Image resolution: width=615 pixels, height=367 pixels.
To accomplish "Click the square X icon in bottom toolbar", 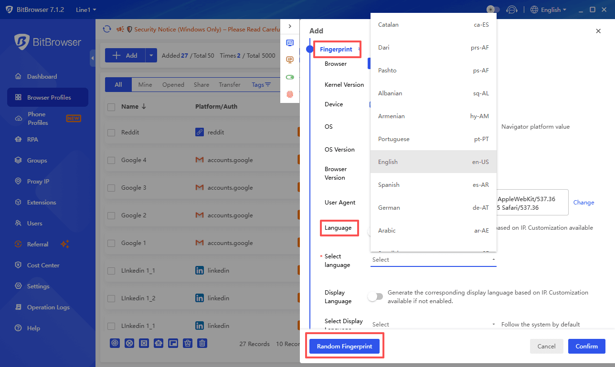I will [144, 343].
